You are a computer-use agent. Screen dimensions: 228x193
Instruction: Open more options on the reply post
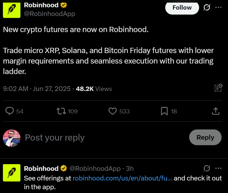coord(218,168)
